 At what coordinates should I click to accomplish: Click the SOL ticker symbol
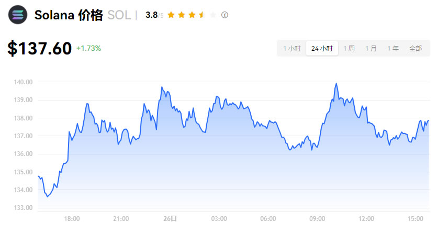pos(119,15)
